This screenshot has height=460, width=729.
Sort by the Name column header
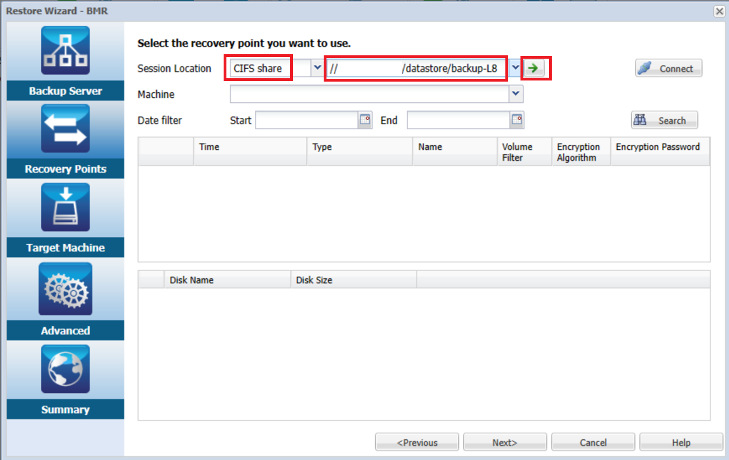(455, 151)
